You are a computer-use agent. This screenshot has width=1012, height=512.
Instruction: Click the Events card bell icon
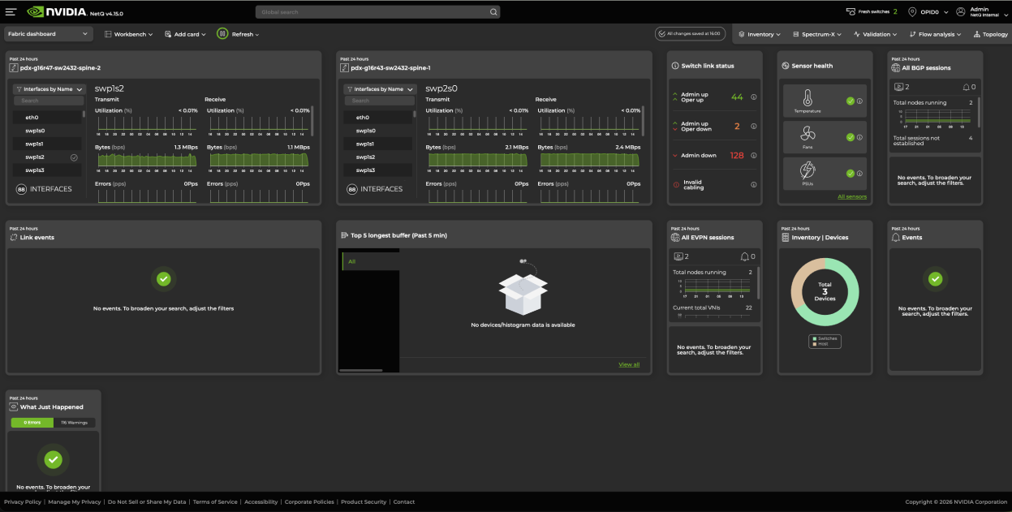tap(896, 238)
